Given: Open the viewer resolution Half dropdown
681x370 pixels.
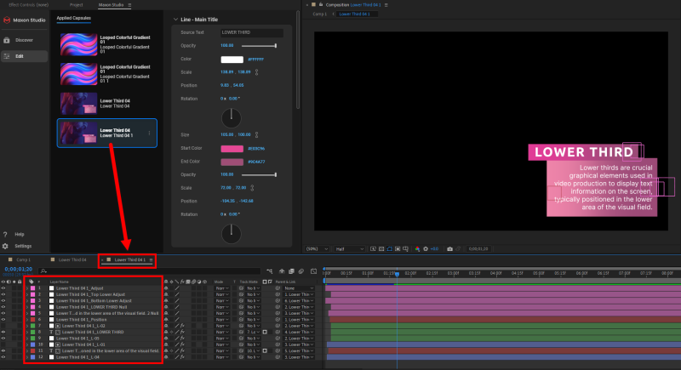Looking at the screenshot, I should (344, 248).
